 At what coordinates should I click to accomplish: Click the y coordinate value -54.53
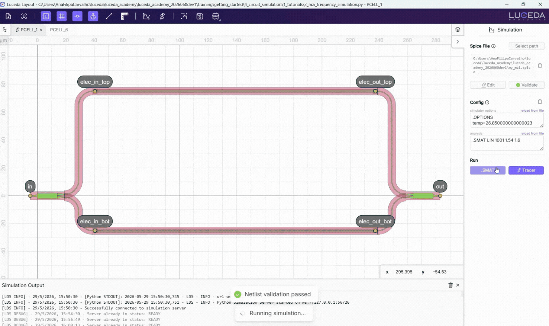pos(440,272)
